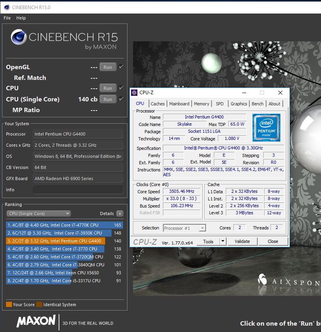Select ranking row Intel Xeon X5650
The width and height of the screenshot is (321, 332).
coord(65,273)
